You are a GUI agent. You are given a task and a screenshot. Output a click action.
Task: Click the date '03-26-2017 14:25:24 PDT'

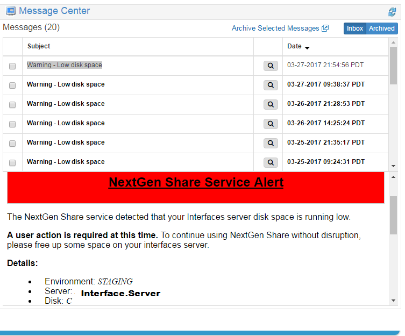coord(326,123)
